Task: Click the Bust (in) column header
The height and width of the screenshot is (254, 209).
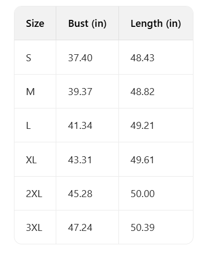Action: click(87, 24)
